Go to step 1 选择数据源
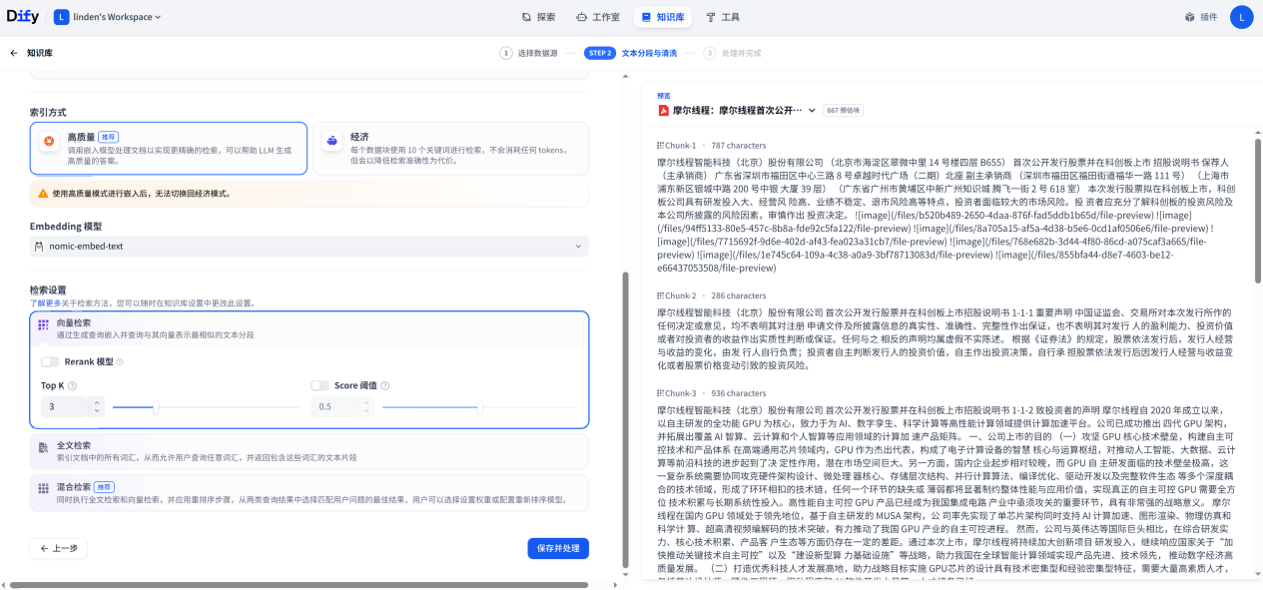The width and height of the screenshot is (1263, 590). pyautogui.click(x=528, y=53)
